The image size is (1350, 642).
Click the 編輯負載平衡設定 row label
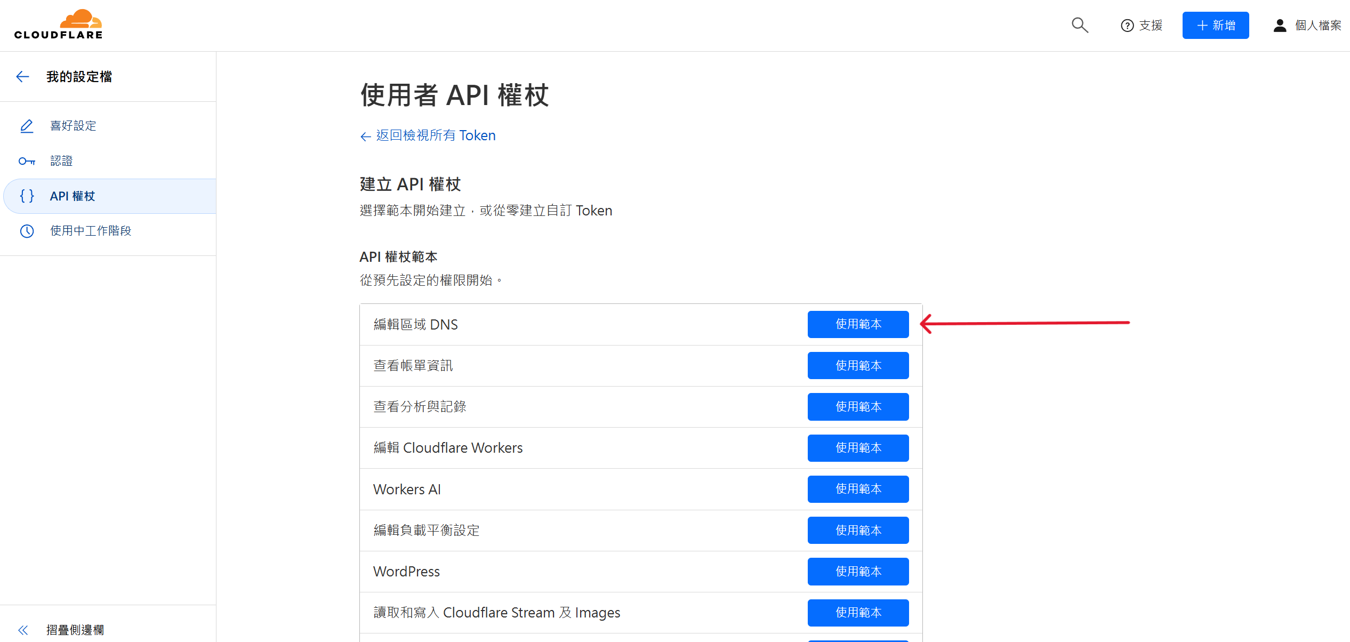(427, 531)
